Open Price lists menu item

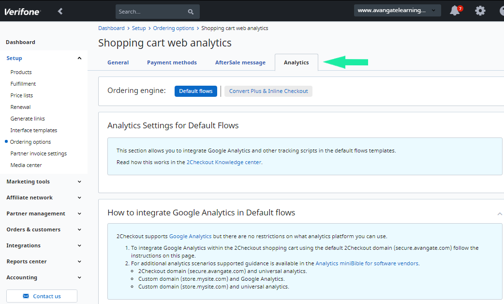tap(22, 95)
